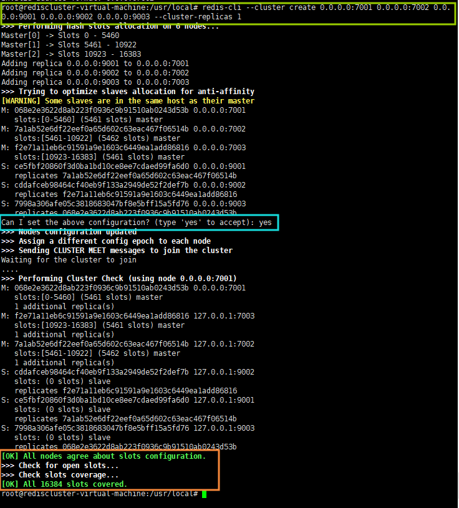The height and width of the screenshot is (508, 459).
Task: Click '[OK] All nodes agree about slots configuration.'
Action: (104, 456)
